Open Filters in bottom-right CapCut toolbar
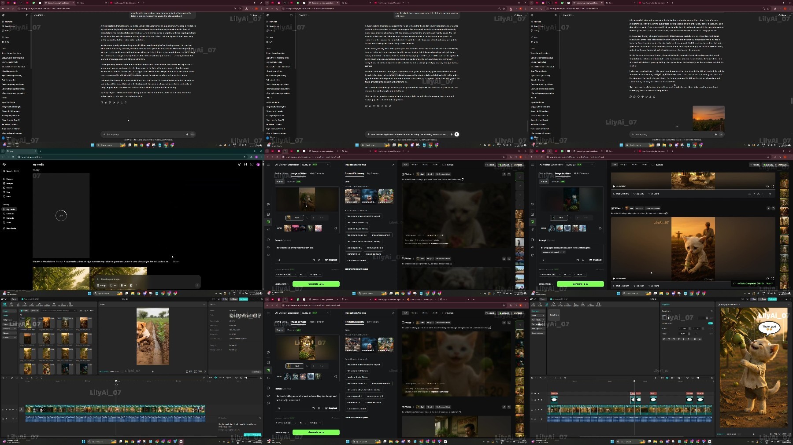Image resolution: width=793 pixels, height=445 pixels. [x=583, y=304]
